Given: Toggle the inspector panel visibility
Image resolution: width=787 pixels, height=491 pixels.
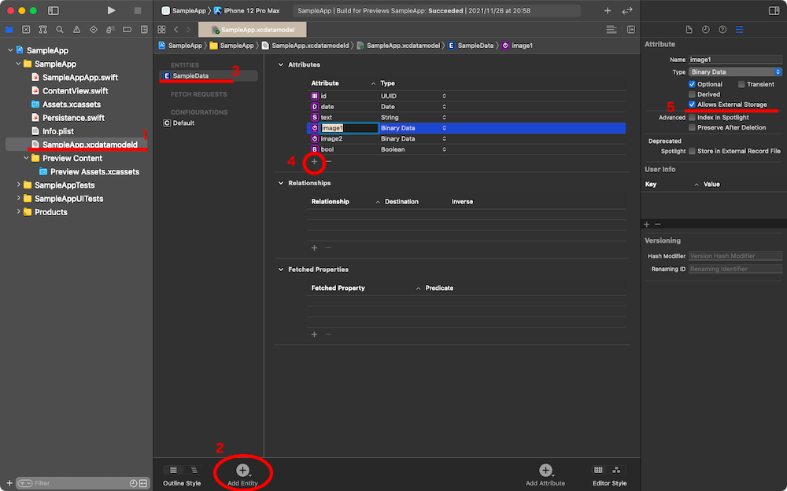Looking at the screenshot, I should (x=774, y=10).
